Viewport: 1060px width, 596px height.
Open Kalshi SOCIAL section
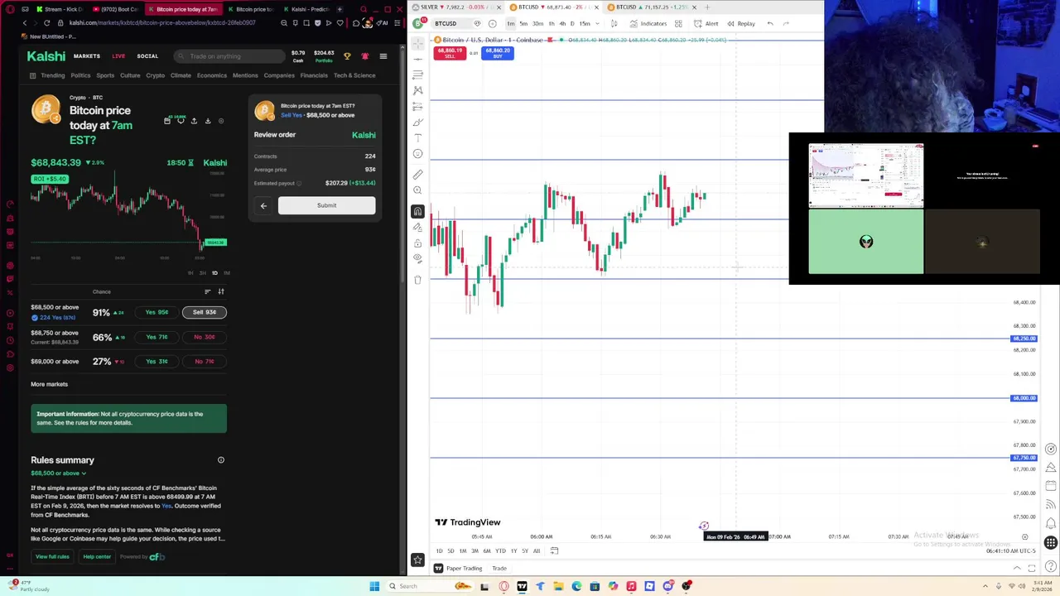147,56
